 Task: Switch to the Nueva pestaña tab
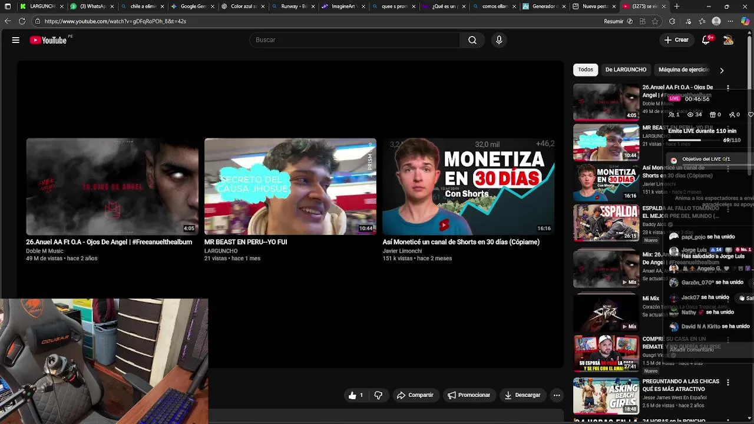coord(594,6)
